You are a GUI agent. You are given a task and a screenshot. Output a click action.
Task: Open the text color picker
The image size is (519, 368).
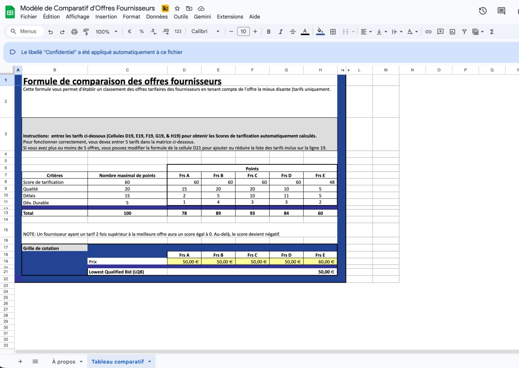[305, 32]
